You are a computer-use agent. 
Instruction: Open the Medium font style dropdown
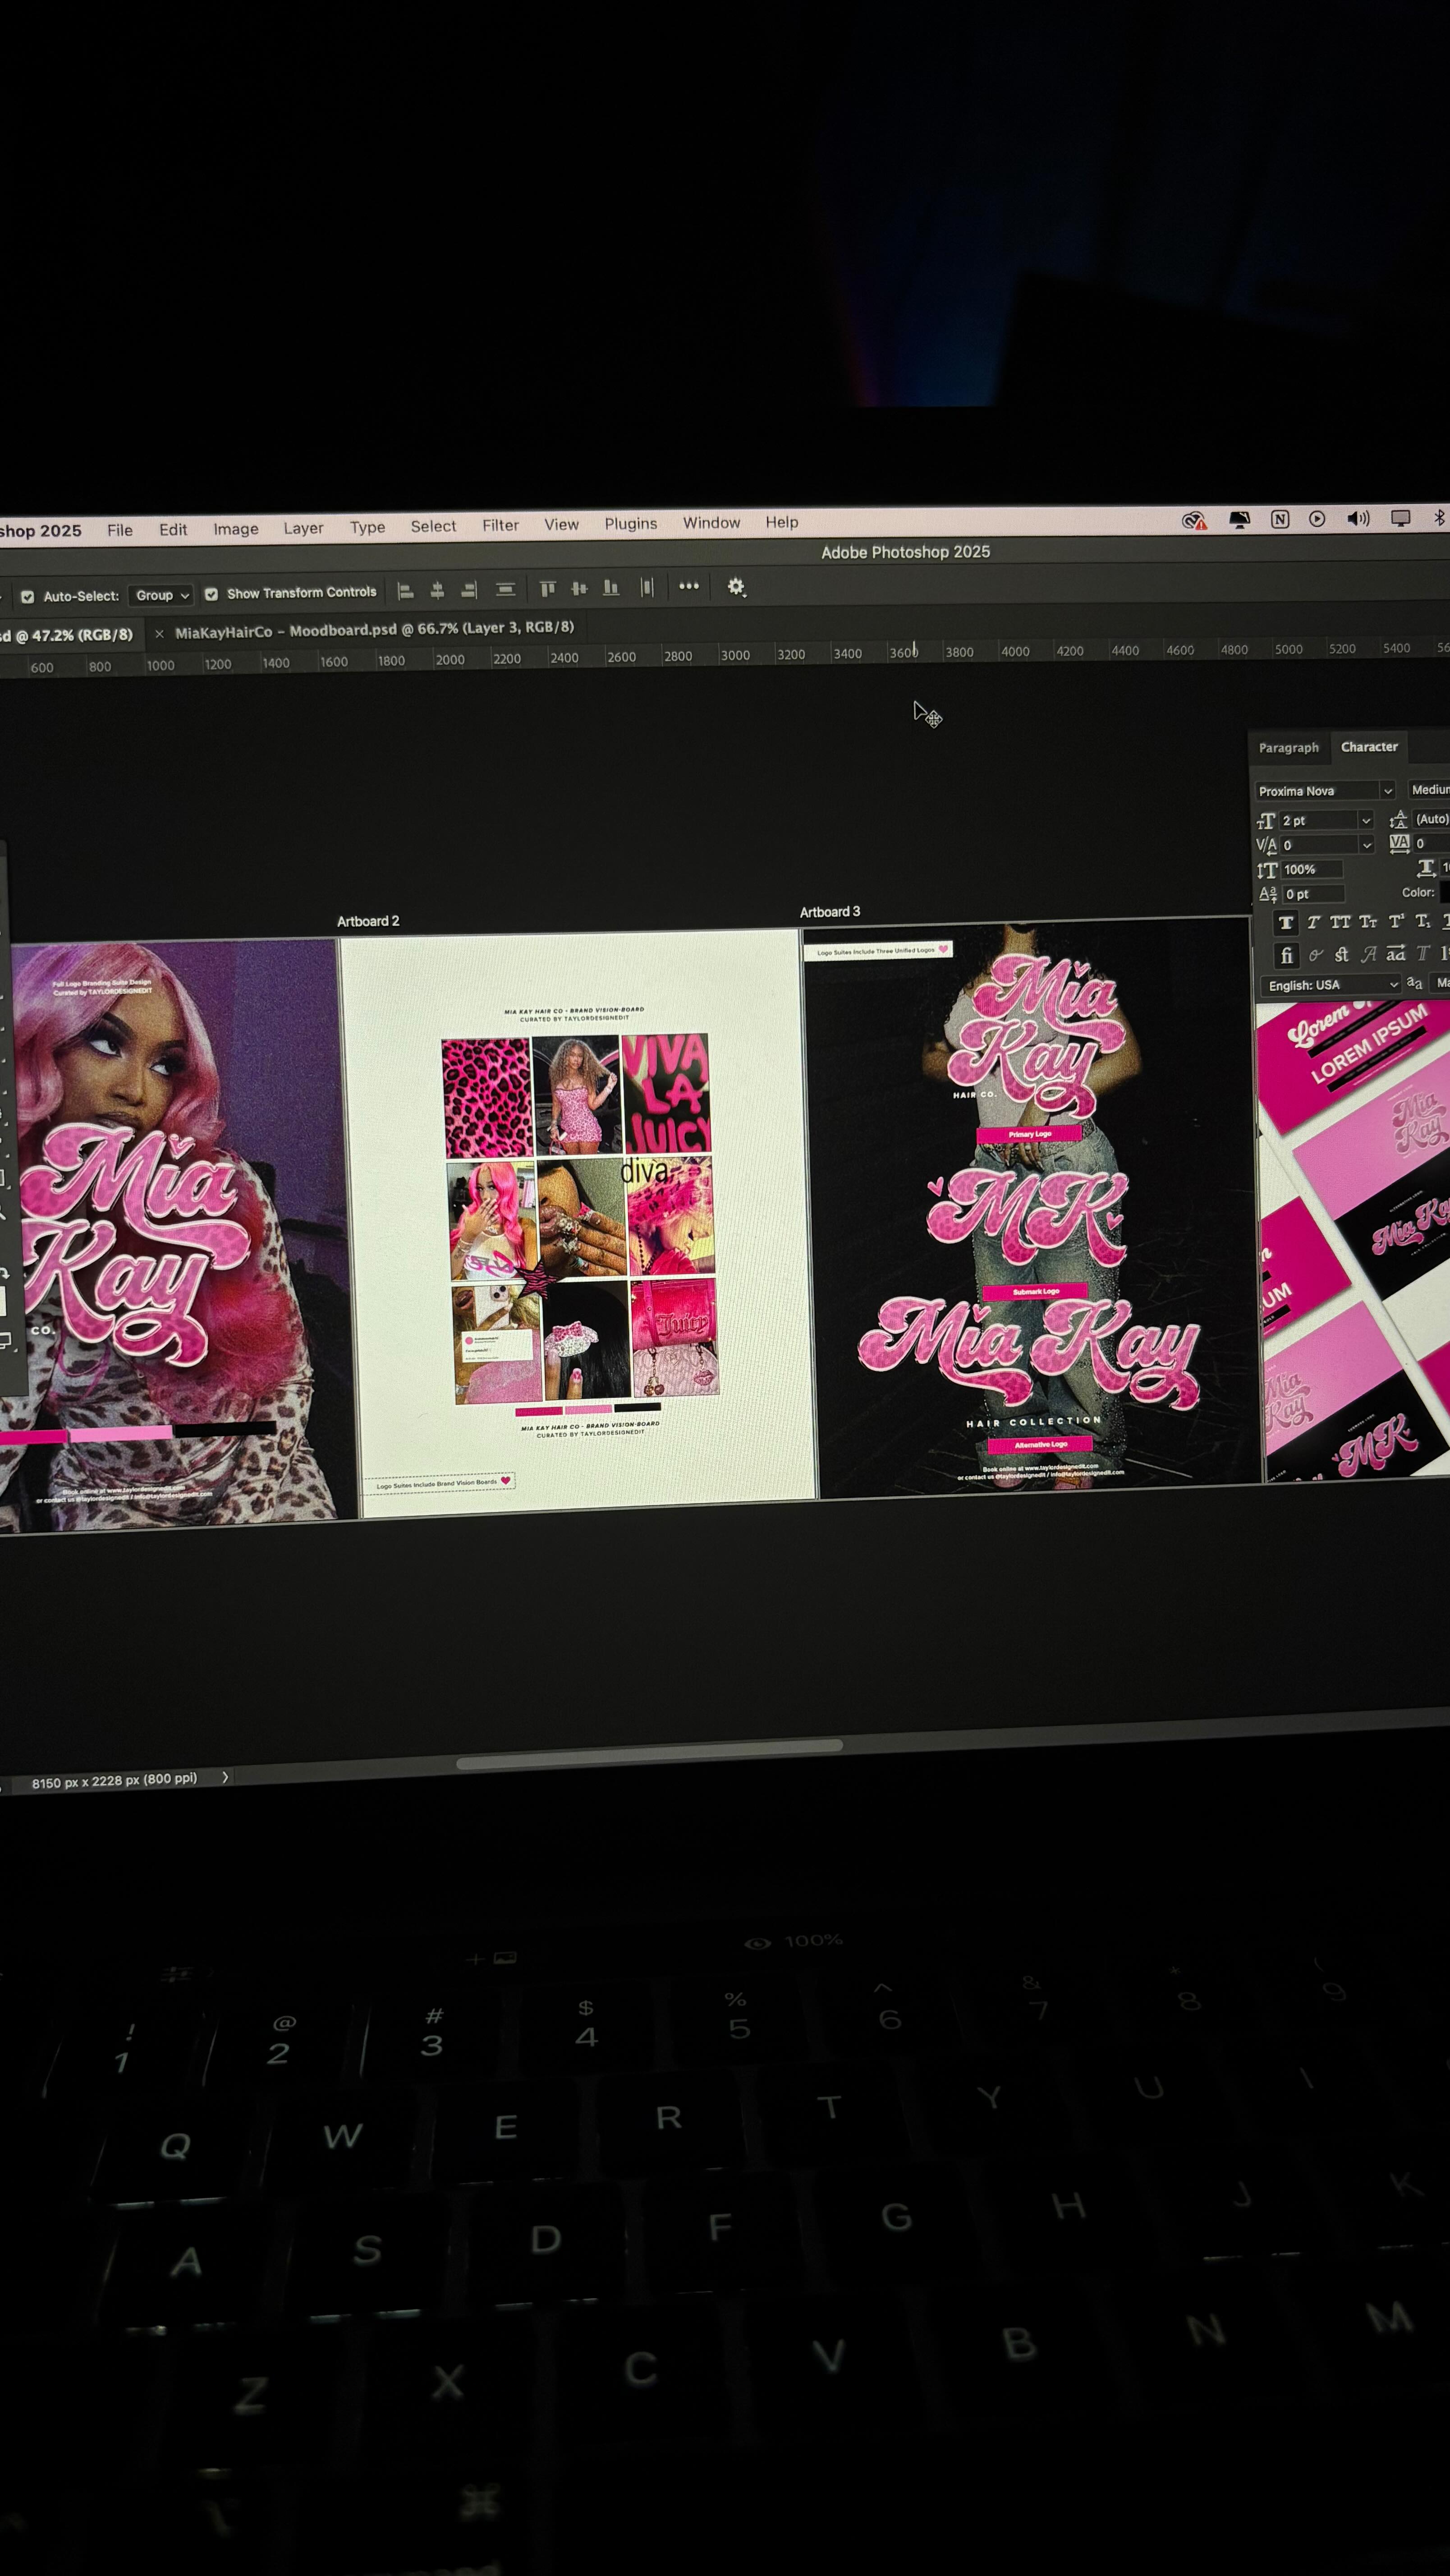(1430, 789)
